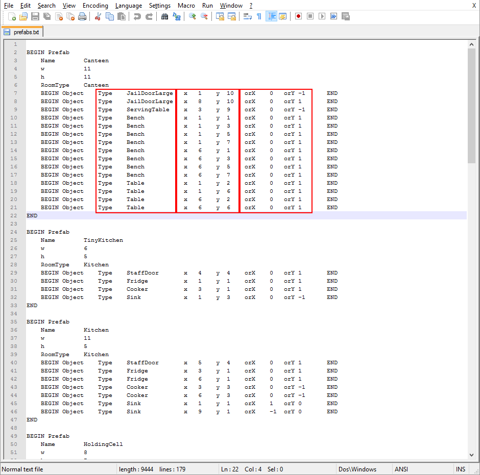Toggle synchronize horizontal scrolling icon
480x475 pixels.
pyautogui.click(x=232, y=16)
